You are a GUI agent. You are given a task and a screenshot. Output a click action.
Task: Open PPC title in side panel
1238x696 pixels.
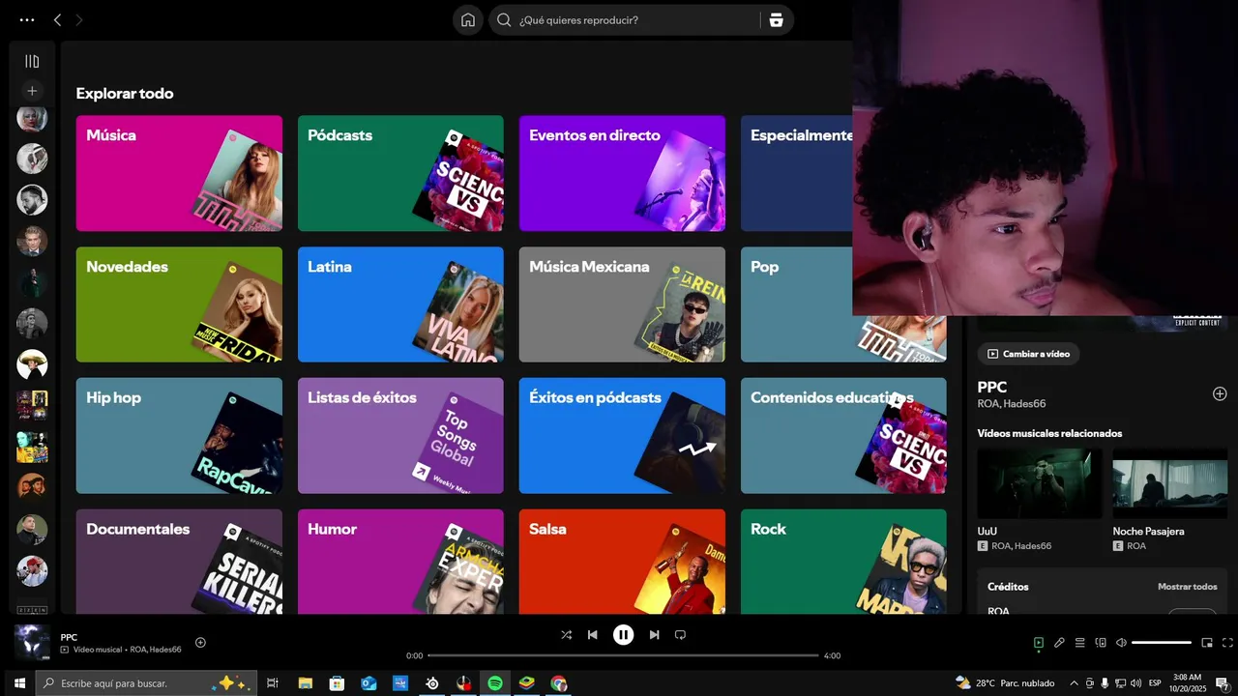pos(992,388)
